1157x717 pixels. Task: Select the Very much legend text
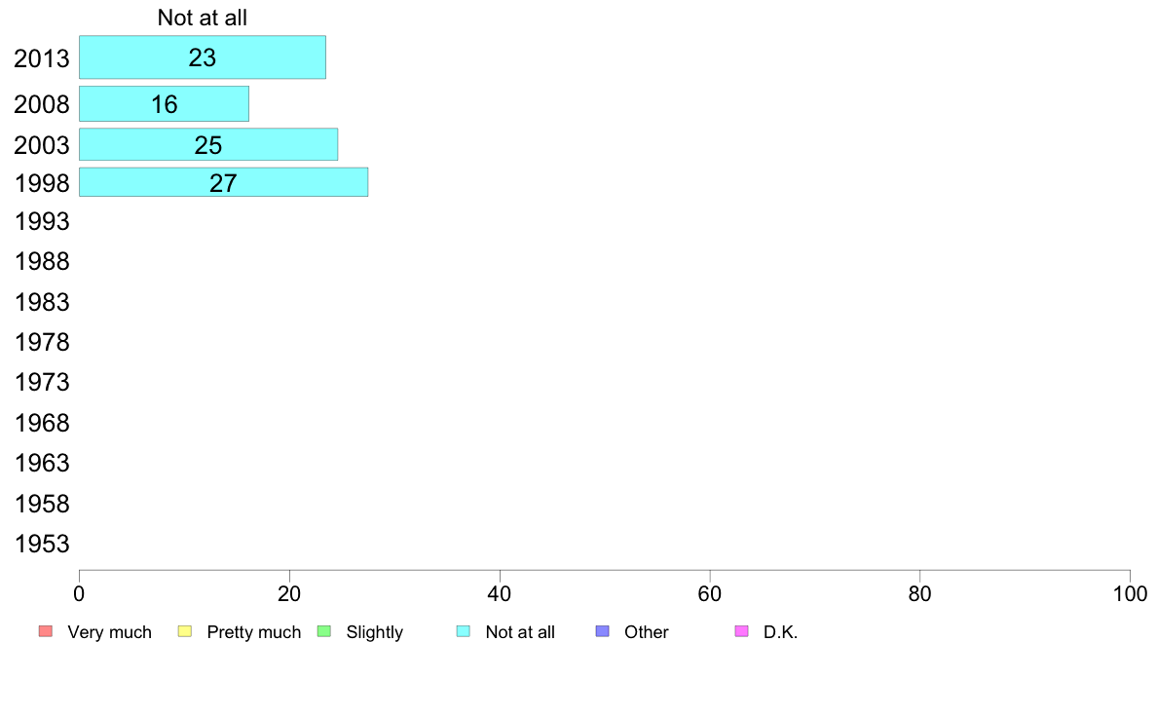[110, 632]
